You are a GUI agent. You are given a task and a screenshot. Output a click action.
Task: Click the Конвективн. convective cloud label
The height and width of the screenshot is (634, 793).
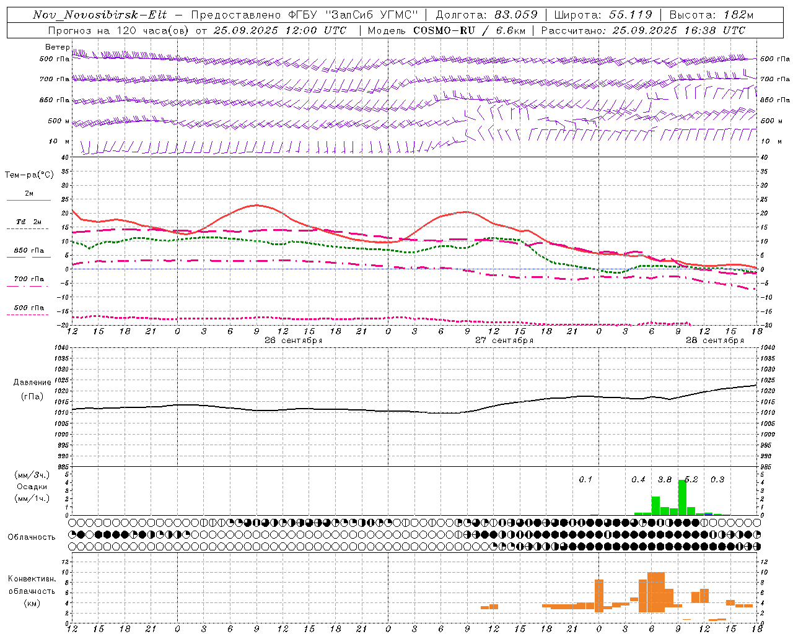[x=32, y=579]
